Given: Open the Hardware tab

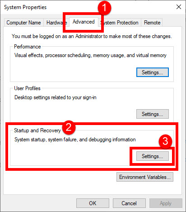Looking at the screenshot, I should [x=56, y=23].
